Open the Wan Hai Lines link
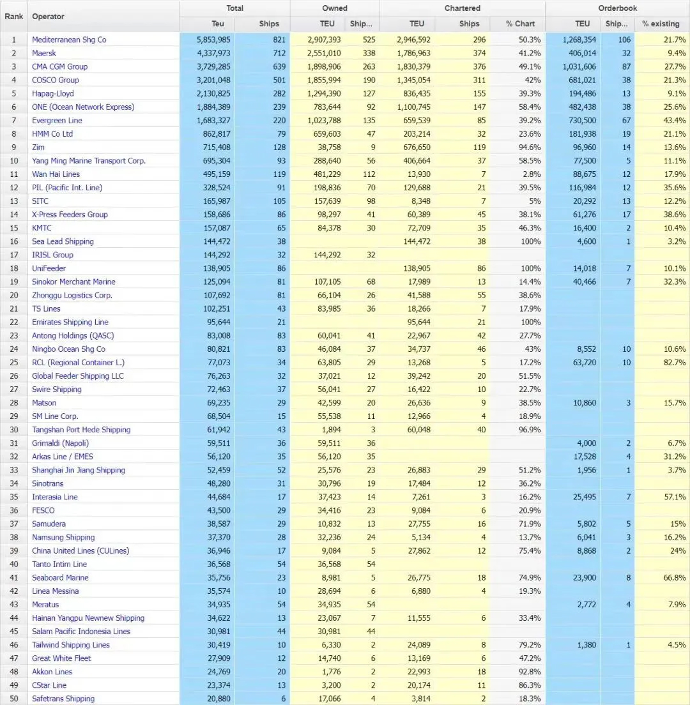 click(x=56, y=174)
